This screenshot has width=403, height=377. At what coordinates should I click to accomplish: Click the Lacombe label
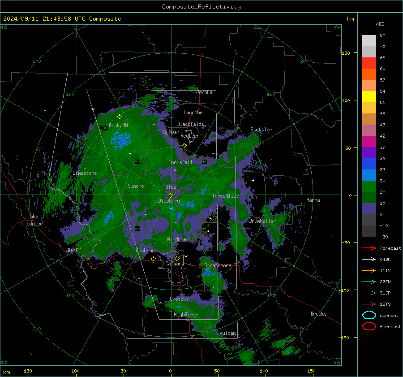click(x=193, y=113)
